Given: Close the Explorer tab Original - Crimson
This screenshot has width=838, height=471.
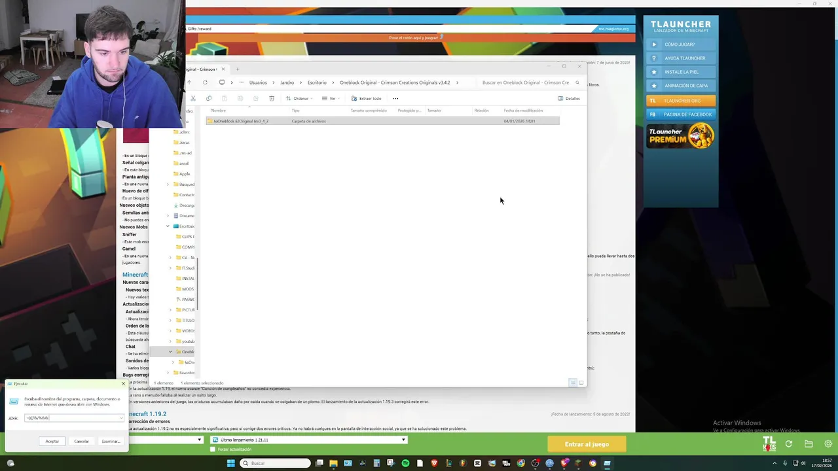Looking at the screenshot, I should click(x=223, y=69).
